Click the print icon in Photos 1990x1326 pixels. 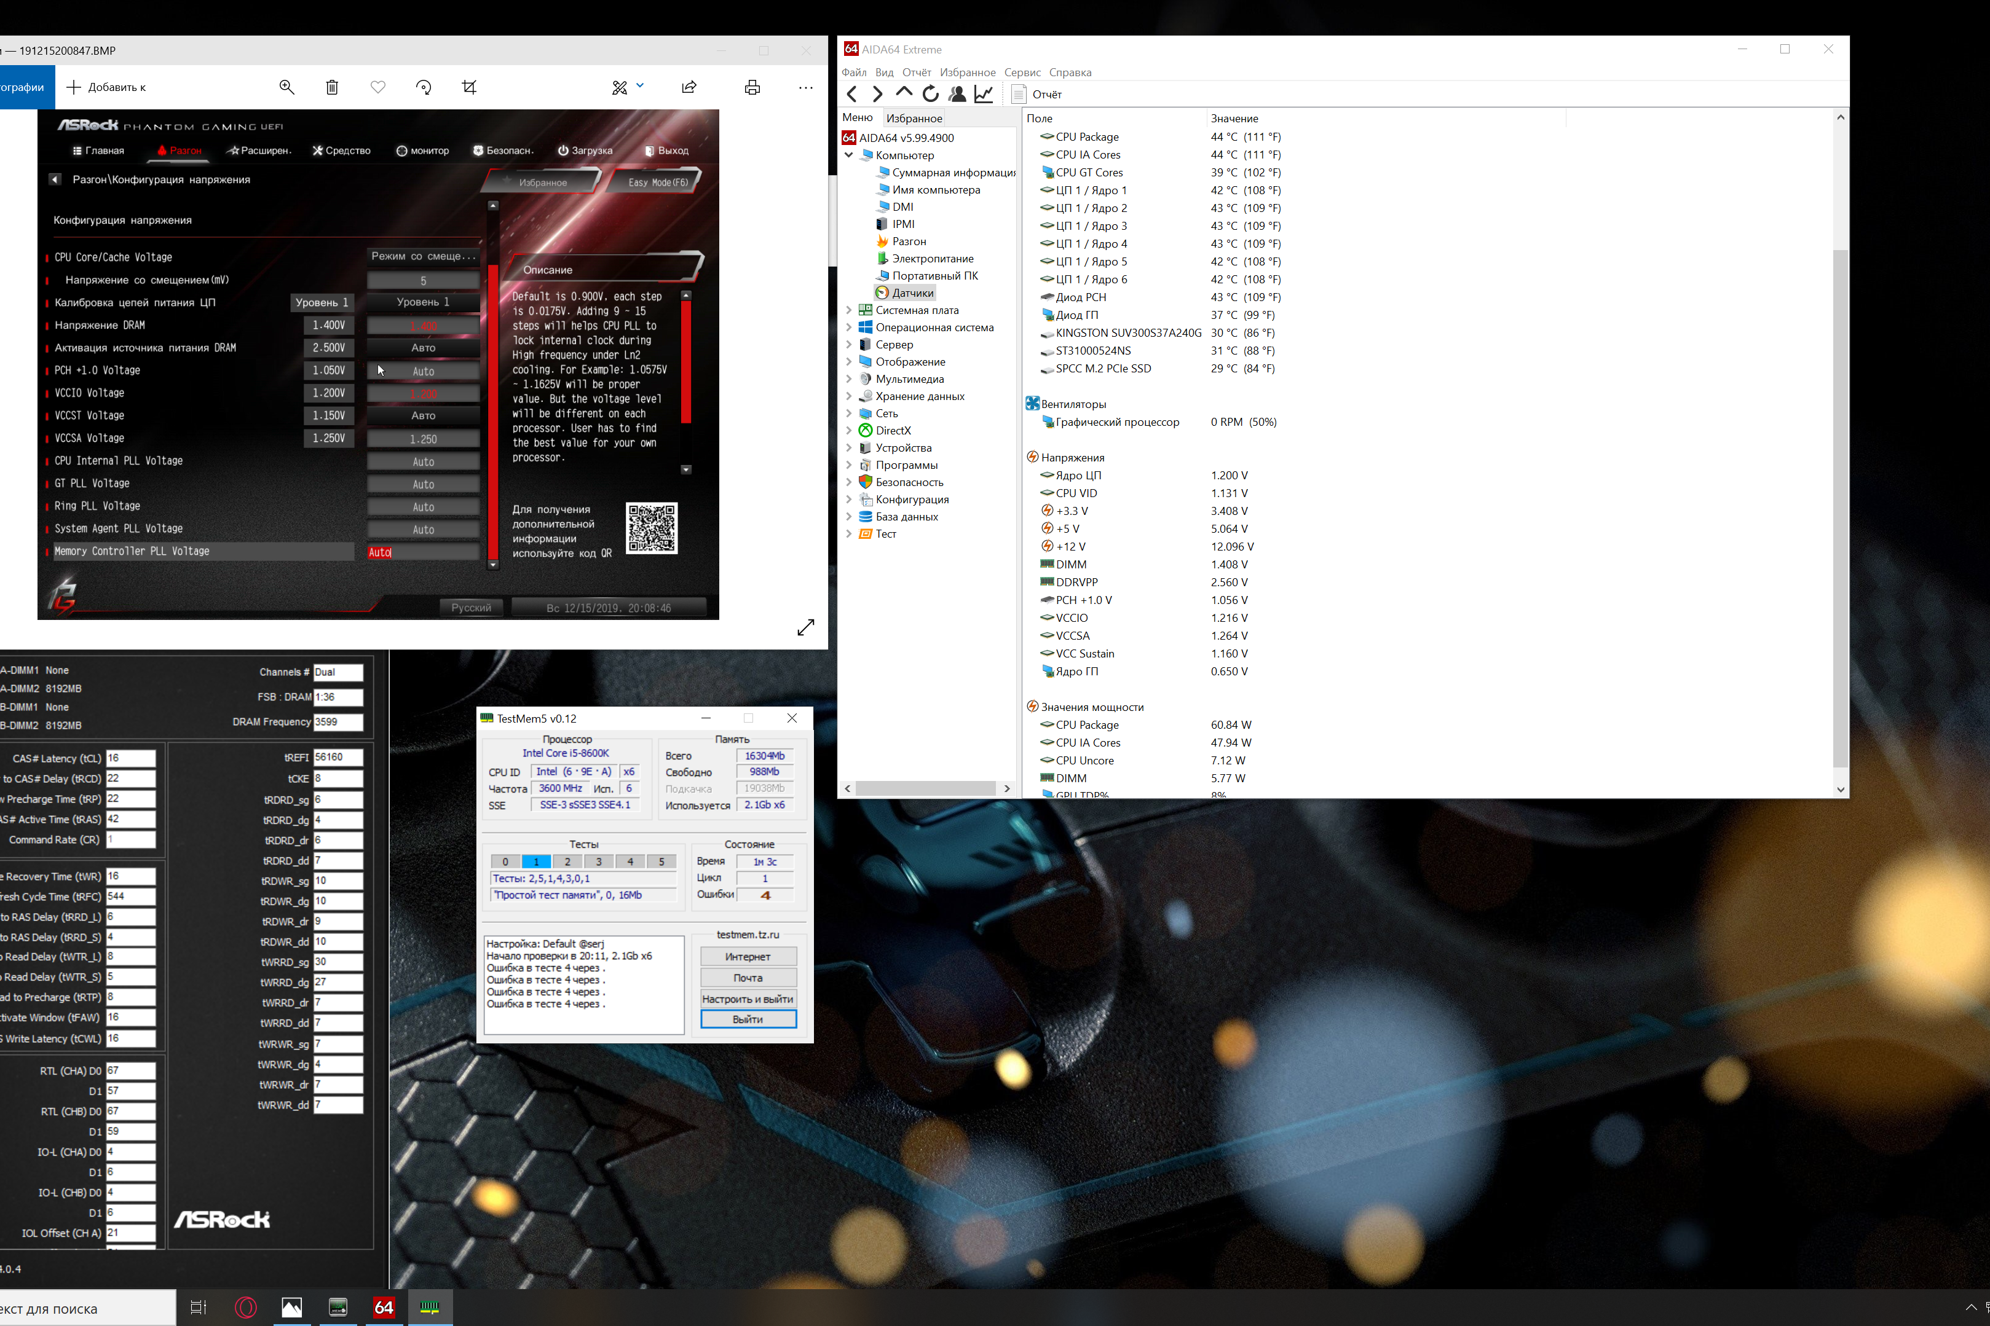coord(752,87)
